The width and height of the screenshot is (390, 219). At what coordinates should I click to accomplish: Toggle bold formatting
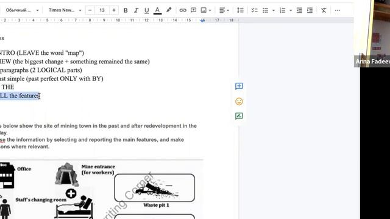click(x=126, y=10)
